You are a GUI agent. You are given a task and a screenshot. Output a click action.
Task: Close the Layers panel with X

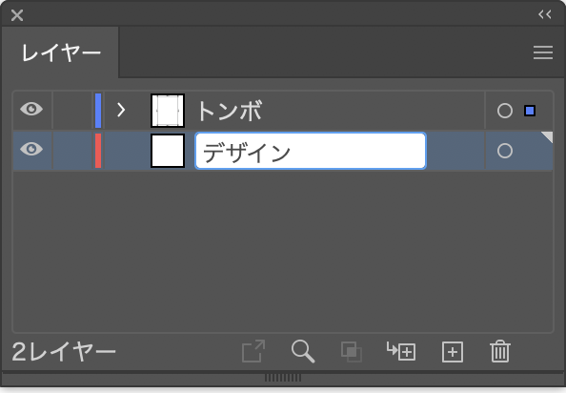(17, 15)
